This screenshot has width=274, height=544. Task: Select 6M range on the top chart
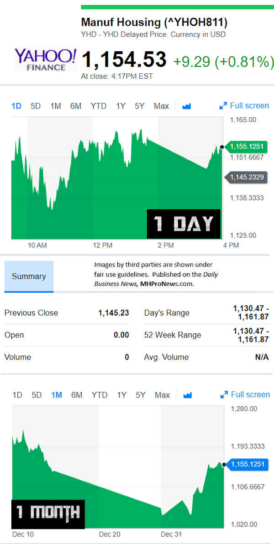pos(76,106)
